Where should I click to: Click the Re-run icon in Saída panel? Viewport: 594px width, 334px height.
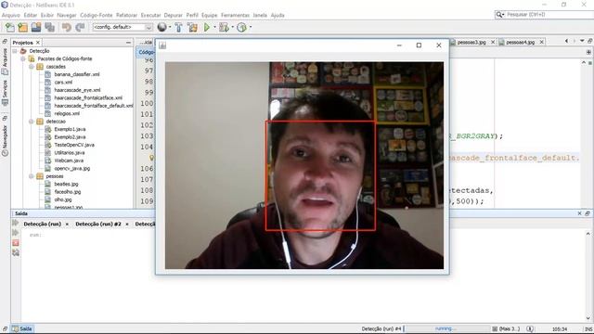(16, 224)
